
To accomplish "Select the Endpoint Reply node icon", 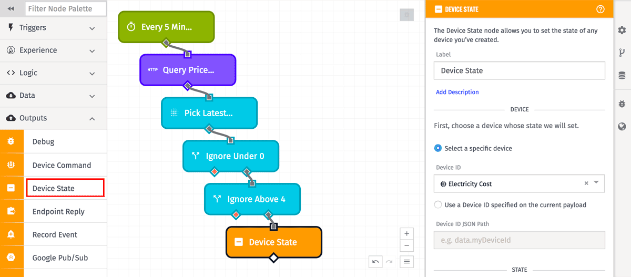I will 11,211.
